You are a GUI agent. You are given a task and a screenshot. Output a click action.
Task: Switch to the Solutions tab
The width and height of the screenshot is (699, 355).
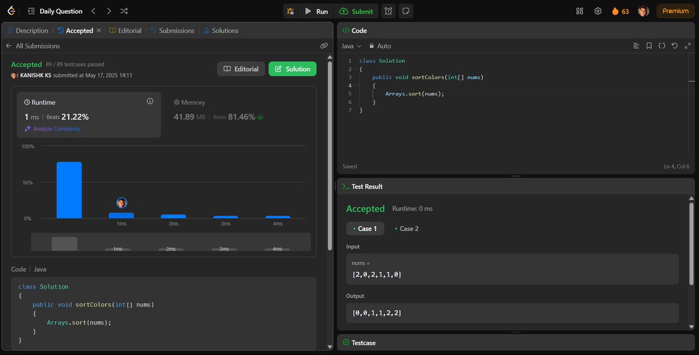point(221,31)
